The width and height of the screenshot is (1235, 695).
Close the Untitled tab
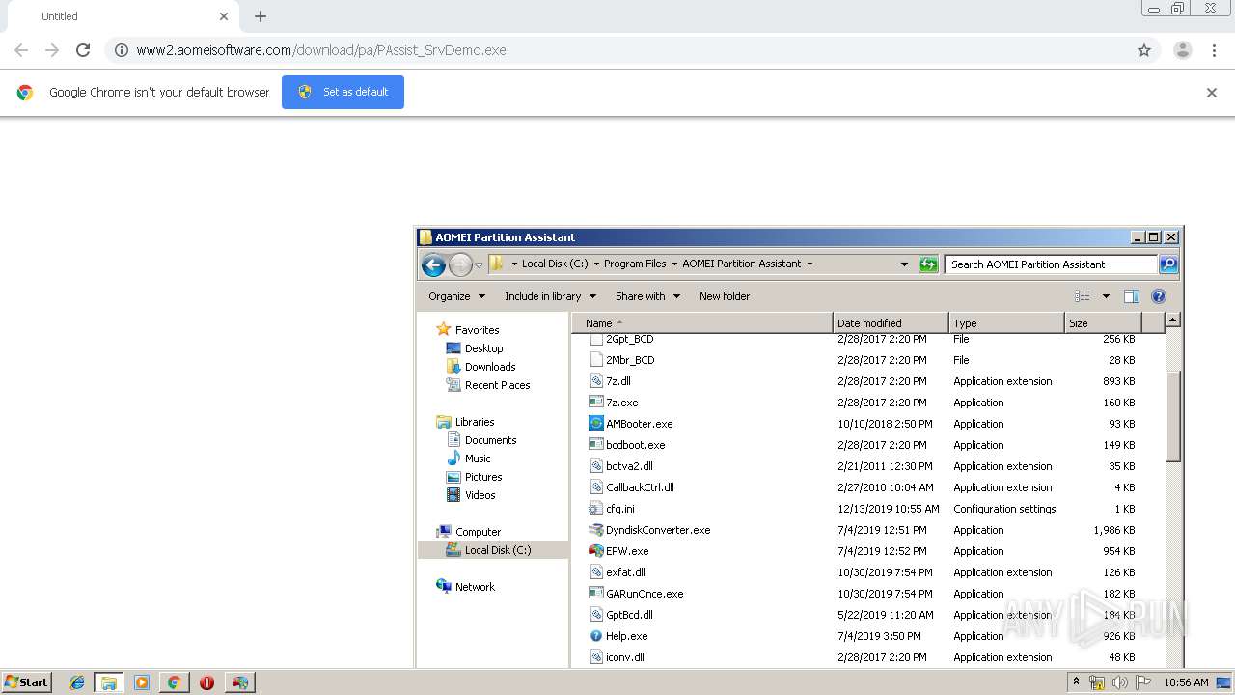[x=224, y=16]
